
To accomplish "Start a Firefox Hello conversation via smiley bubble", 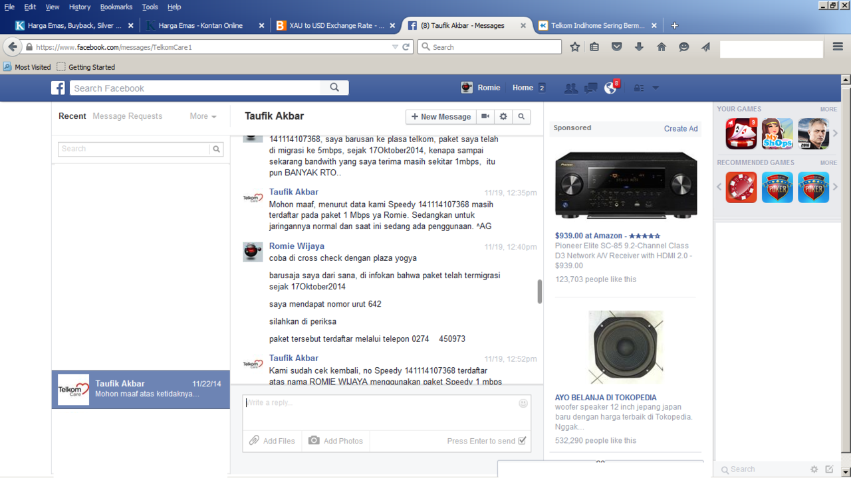I will [683, 47].
